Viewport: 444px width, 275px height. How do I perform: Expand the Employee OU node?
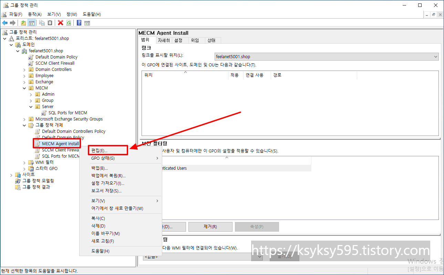pyautogui.click(x=24, y=76)
